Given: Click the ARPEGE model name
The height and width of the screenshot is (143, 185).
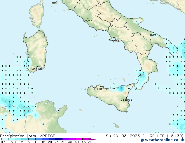Looking at the screenshot, I should coord(48,136).
